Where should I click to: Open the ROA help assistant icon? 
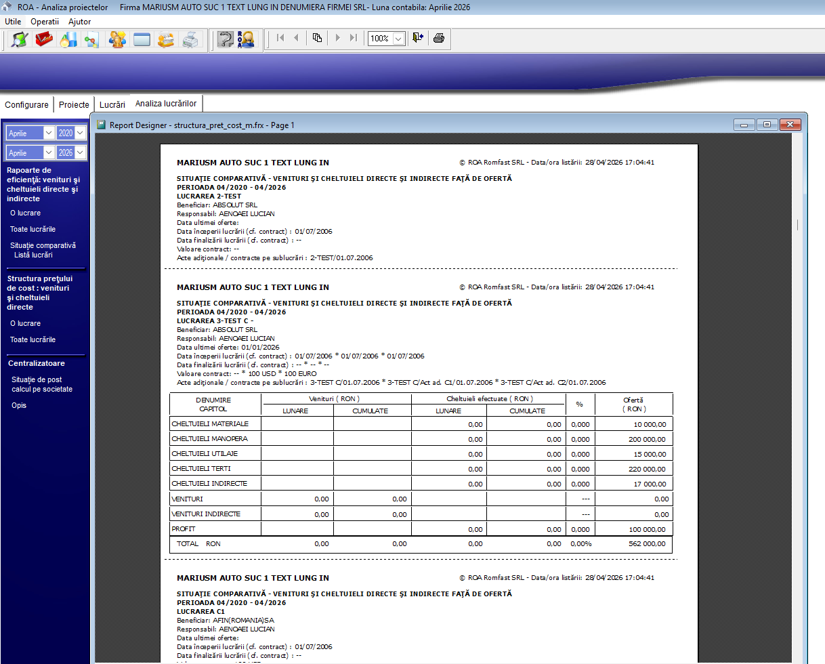coord(246,39)
